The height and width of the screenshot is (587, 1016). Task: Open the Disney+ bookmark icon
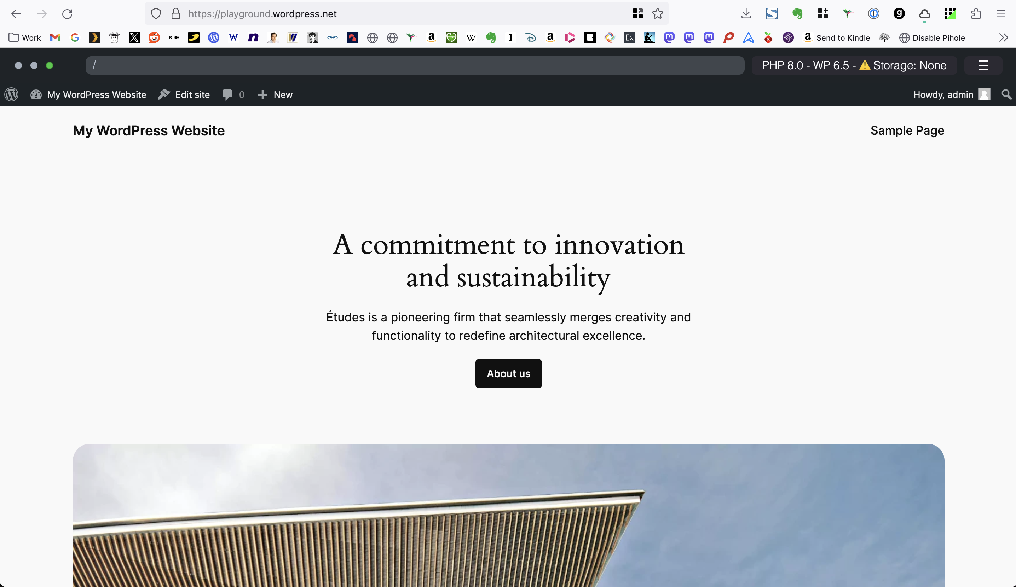531,38
